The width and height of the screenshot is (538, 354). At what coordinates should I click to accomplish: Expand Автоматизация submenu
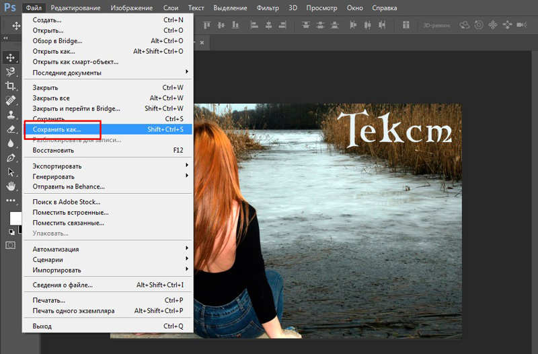click(x=108, y=249)
